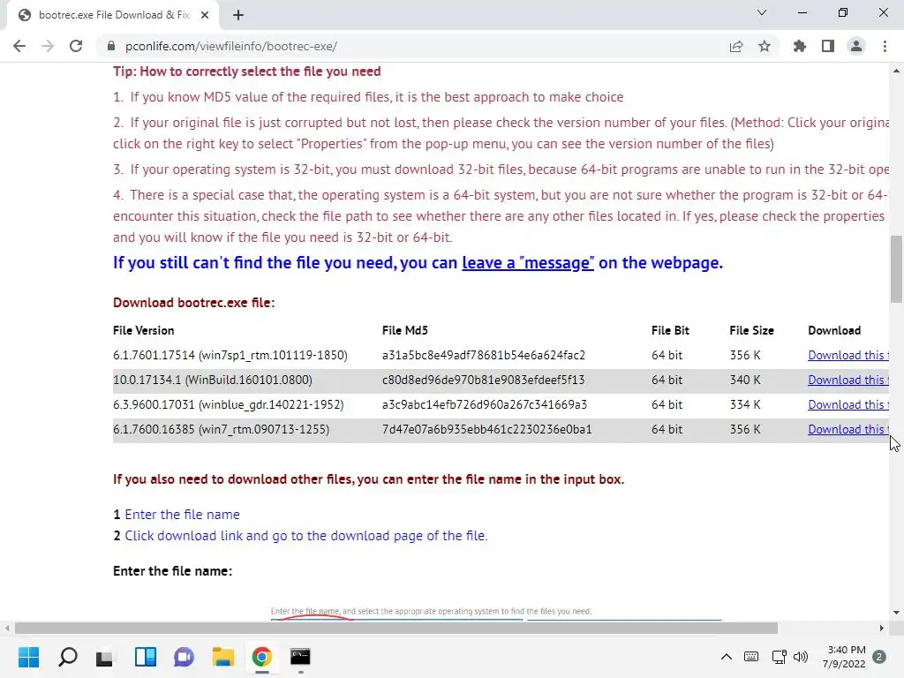The height and width of the screenshot is (678, 904).
Task: Download the 6.1.7601.17514 version file
Action: point(848,355)
